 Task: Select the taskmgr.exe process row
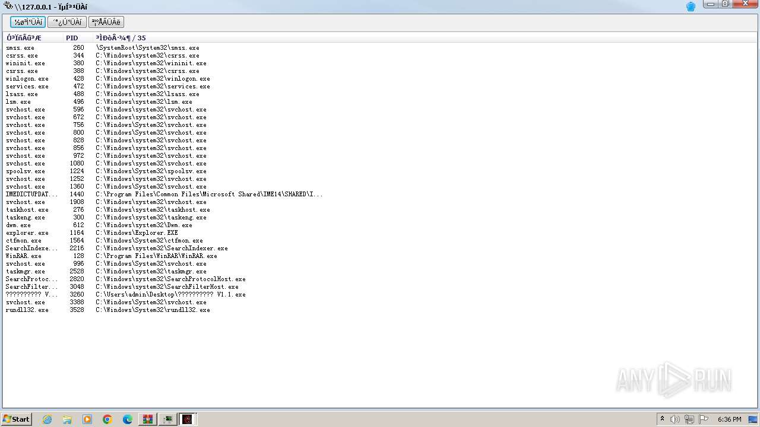click(380, 271)
